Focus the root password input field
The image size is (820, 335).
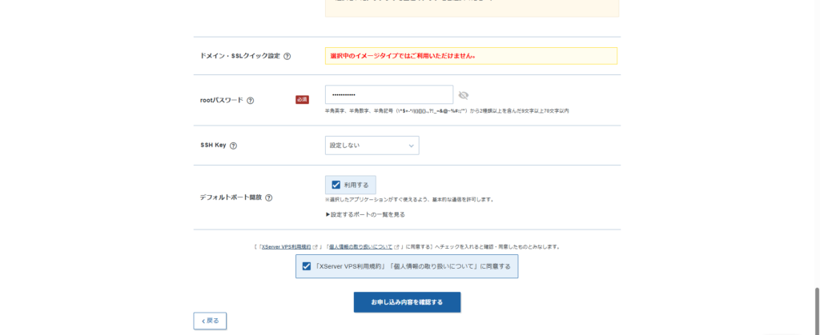point(388,95)
